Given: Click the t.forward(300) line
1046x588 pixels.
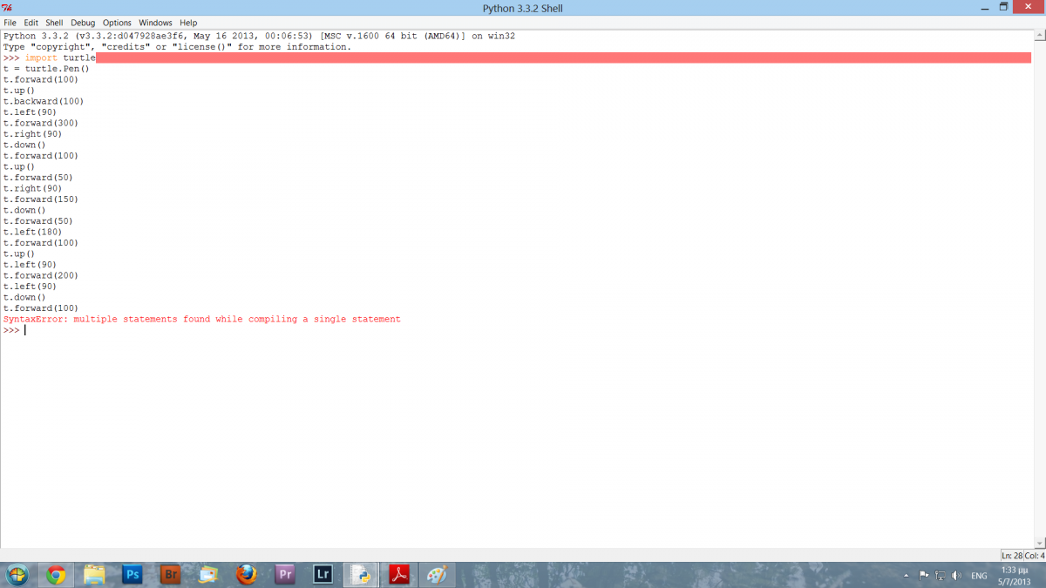Looking at the screenshot, I should (40, 123).
